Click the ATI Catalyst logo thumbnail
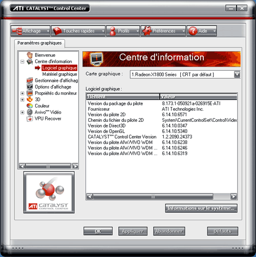 point(49,192)
